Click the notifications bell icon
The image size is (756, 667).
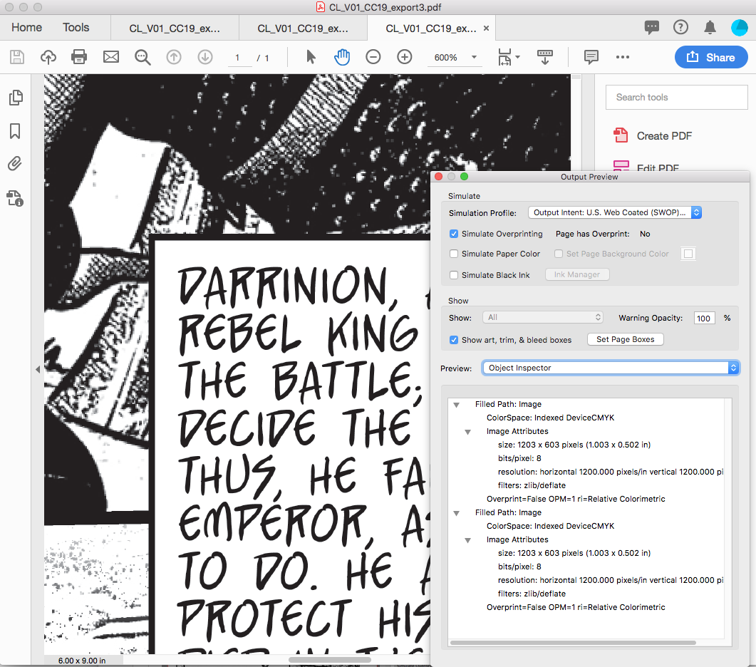click(710, 28)
